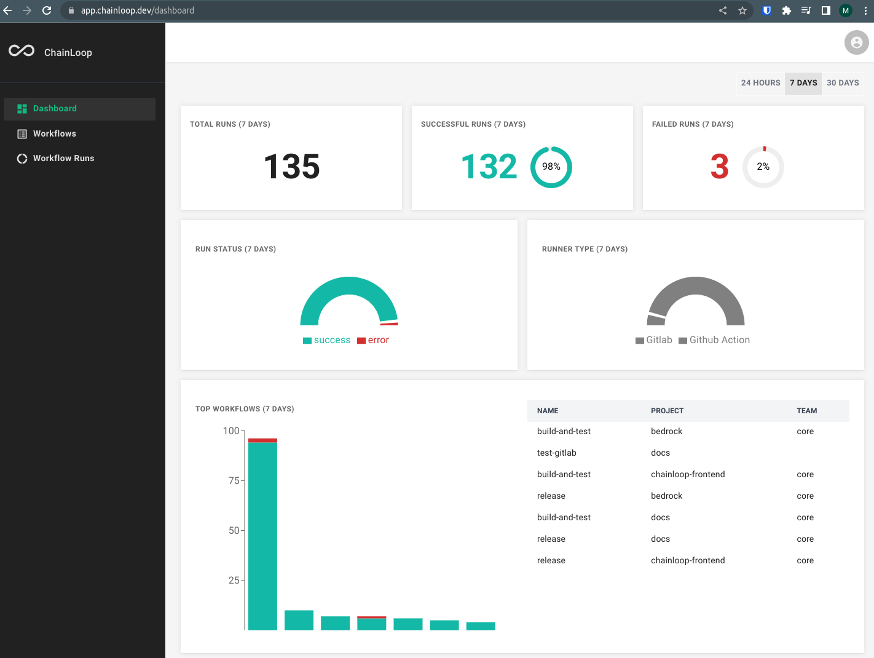This screenshot has height=658, width=874.
Task: Click the Workflow Runs circular icon
Action: [22, 159]
